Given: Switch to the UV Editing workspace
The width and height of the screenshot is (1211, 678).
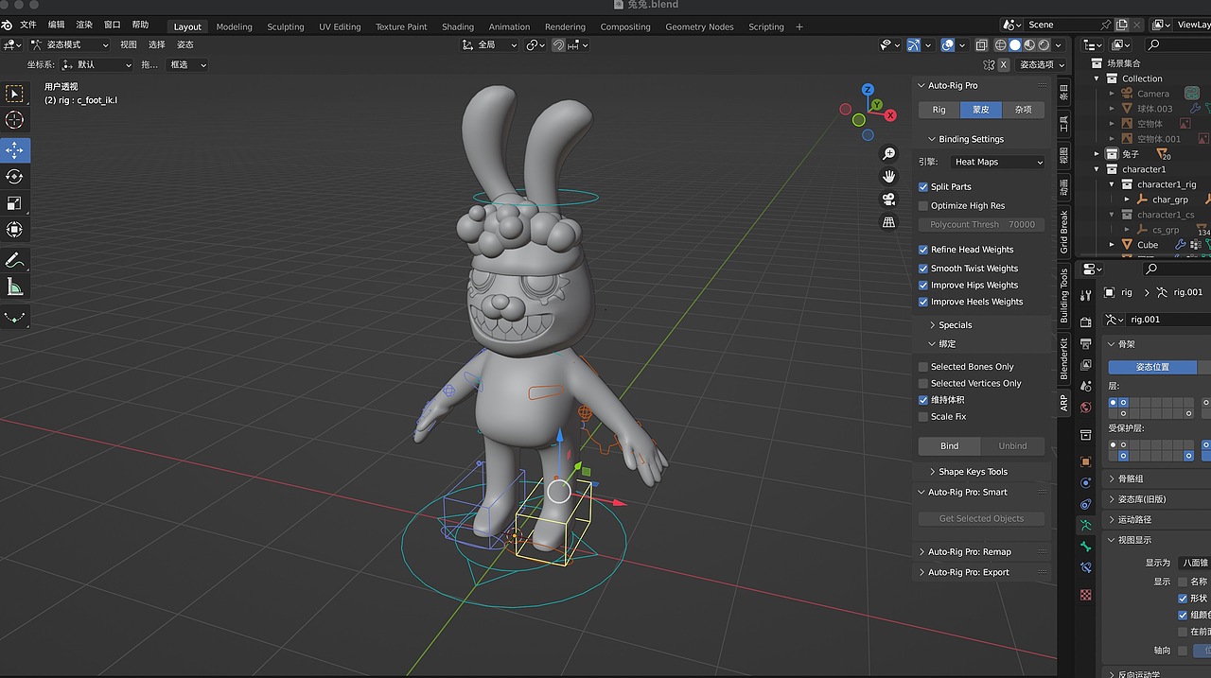Looking at the screenshot, I should click(x=340, y=26).
